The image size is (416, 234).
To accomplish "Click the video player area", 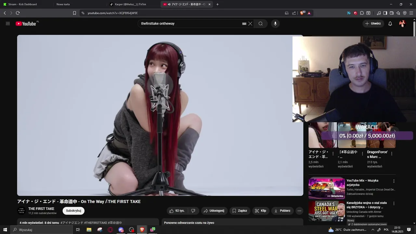I will point(160,115).
